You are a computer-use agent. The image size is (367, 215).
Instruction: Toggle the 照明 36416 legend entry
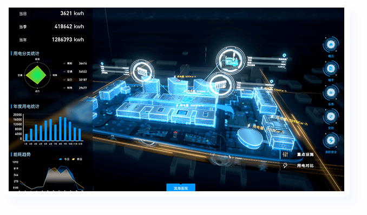click(x=75, y=63)
